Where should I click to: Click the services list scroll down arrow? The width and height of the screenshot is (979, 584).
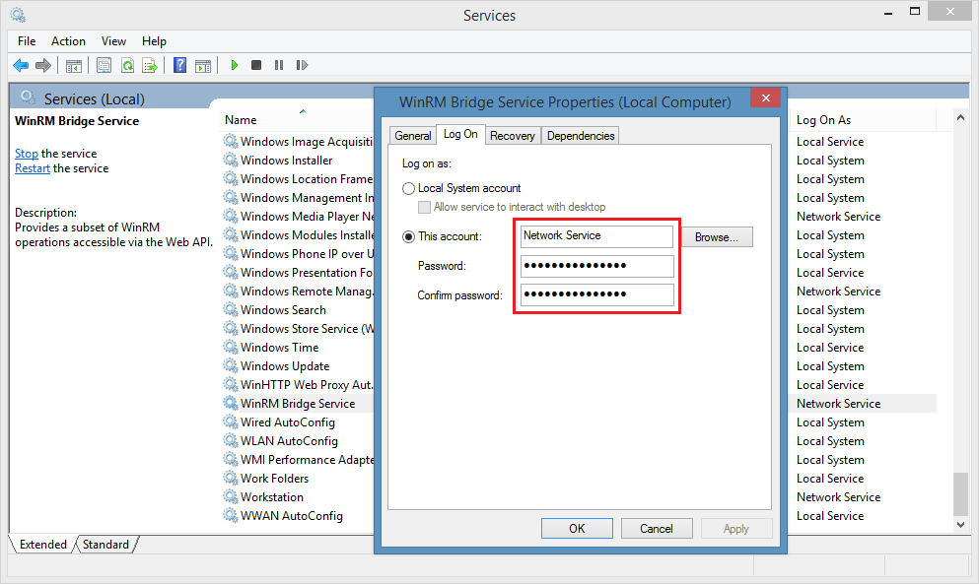[x=961, y=525]
